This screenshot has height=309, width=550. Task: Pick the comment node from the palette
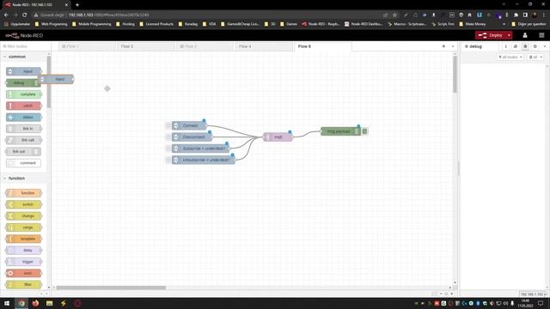(23, 163)
